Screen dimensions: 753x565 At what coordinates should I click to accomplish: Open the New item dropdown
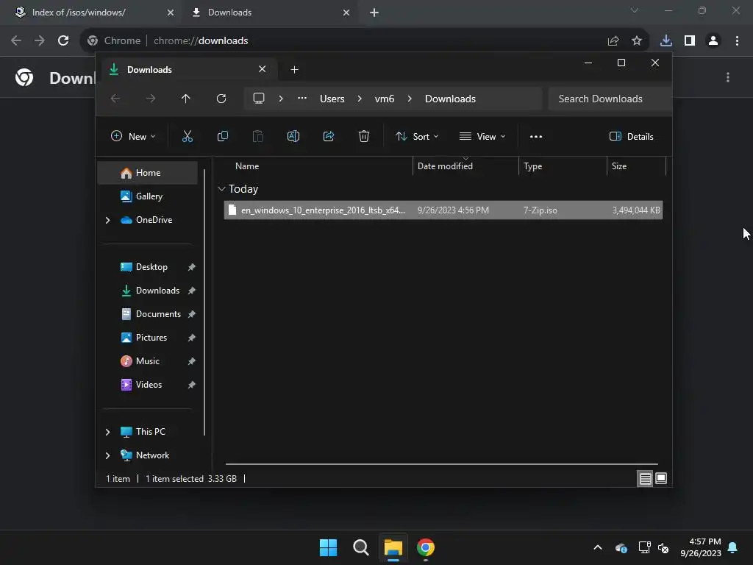(x=133, y=136)
